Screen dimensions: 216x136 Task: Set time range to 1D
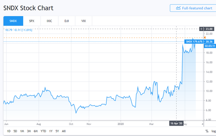pyautogui.click(x=9, y=131)
